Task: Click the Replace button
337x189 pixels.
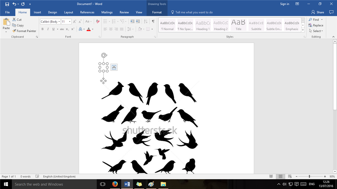Action: pos(316,25)
